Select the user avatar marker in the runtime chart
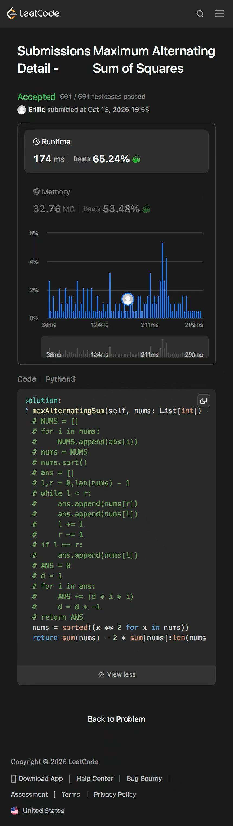 [128, 299]
